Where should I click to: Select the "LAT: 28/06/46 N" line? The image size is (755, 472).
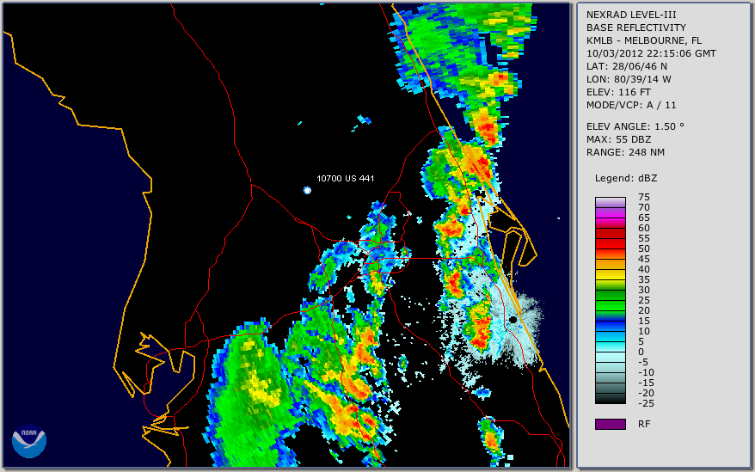(626, 66)
